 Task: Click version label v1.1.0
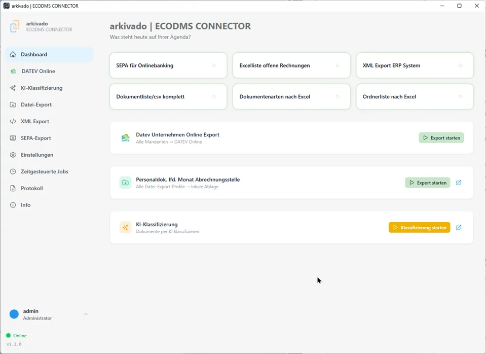pos(14,344)
